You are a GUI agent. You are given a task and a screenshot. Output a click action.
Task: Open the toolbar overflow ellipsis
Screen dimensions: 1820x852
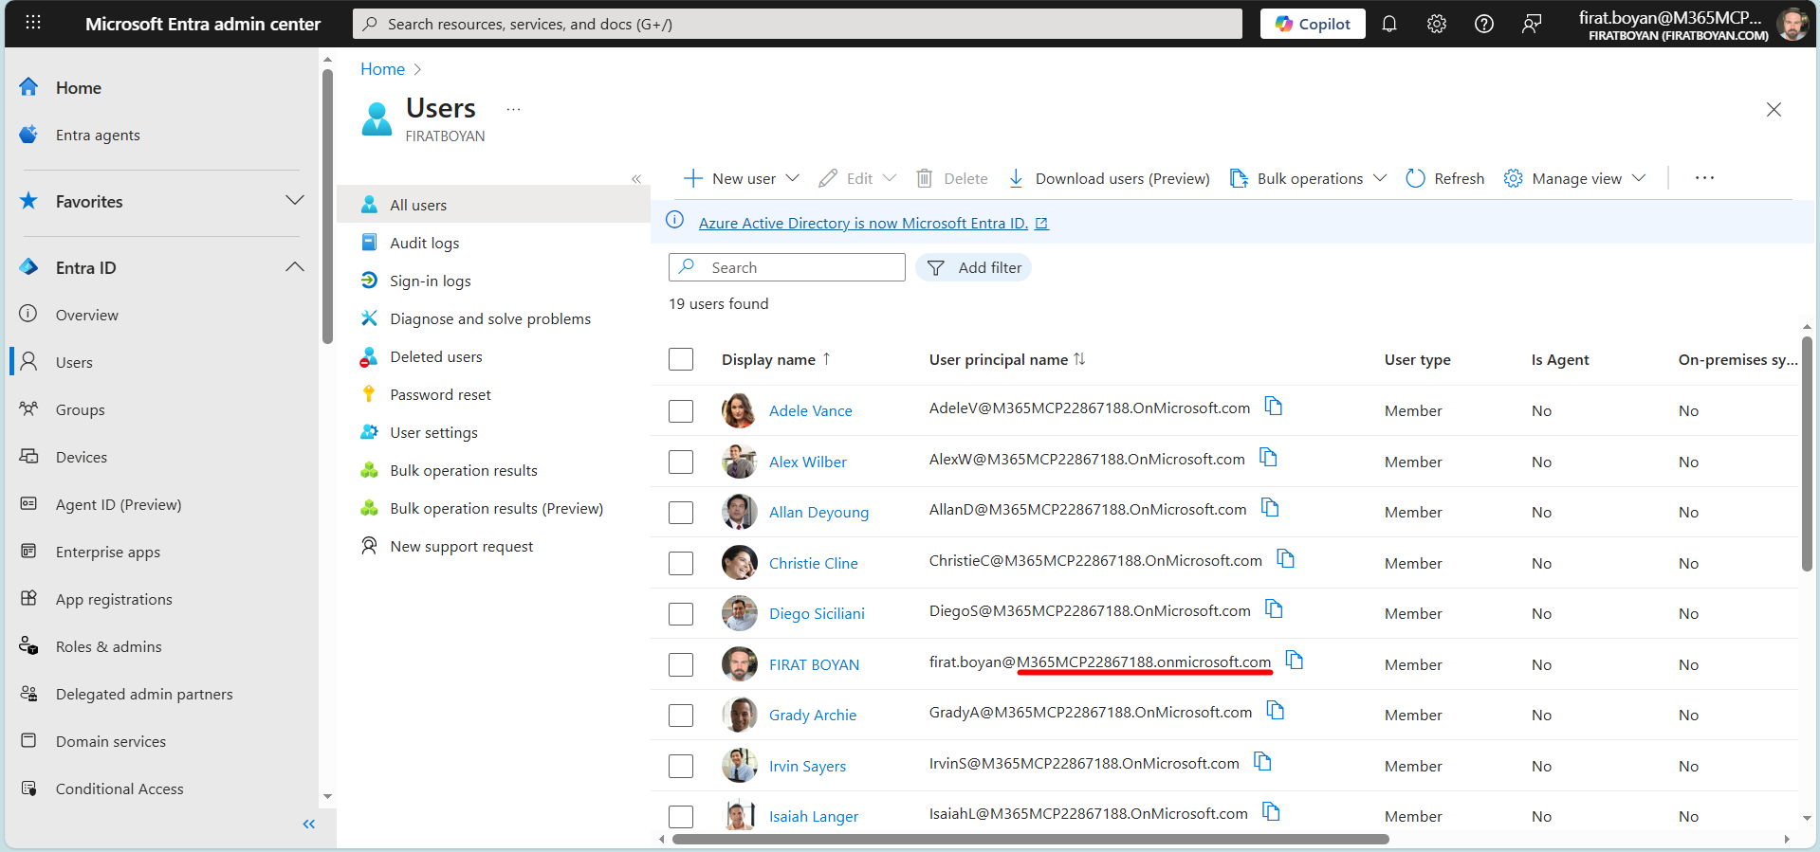click(x=1704, y=178)
